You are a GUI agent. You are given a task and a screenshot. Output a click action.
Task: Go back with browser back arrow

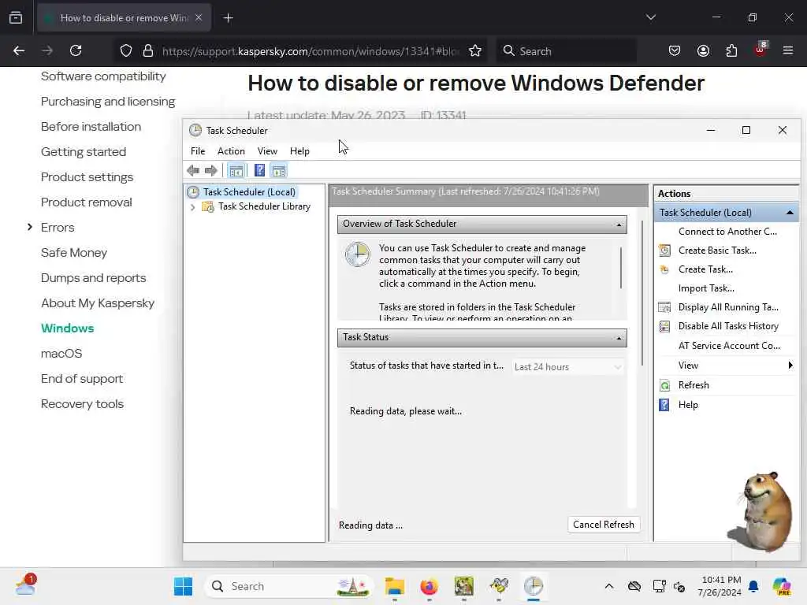[19, 50]
